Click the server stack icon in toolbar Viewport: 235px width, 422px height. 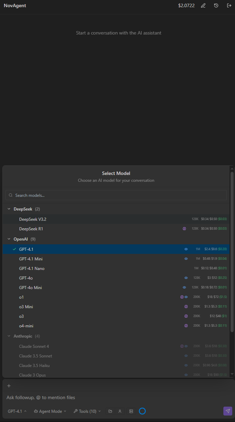(131, 411)
